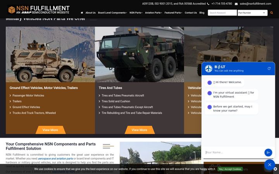Click View More under Tires And Tubes
The width and height of the screenshot is (279, 174).
139,130
